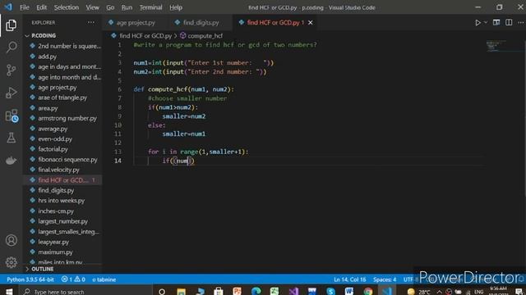The height and width of the screenshot is (295, 526).
Task: Open problems errors and warnings indicator
Action: 73,279
